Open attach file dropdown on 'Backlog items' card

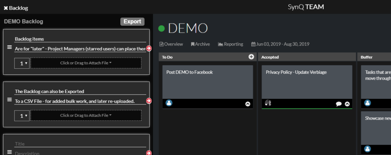86,63
